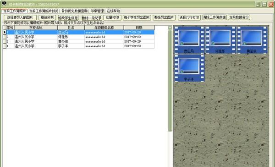Image resolution: width=275 pixels, height=167 pixels.
Task: Click the 温州人民小学 cell in row 2
Action: 36,37
